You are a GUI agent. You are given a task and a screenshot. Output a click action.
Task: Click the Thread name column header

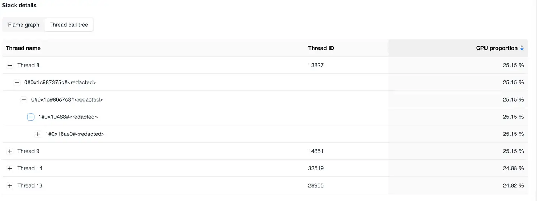pos(23,48)
